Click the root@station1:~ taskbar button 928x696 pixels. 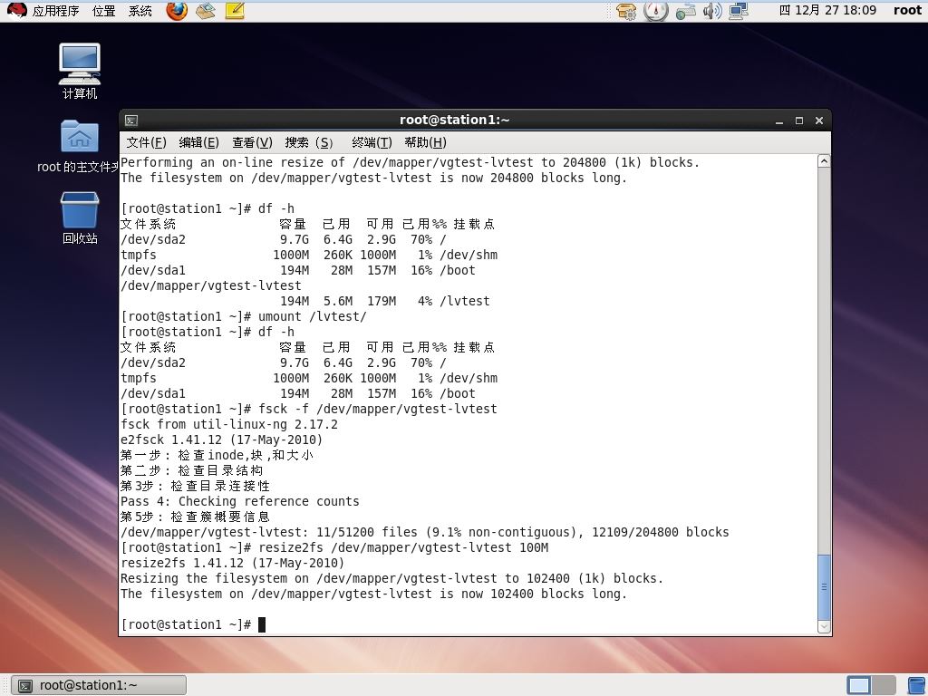(100, 685)
